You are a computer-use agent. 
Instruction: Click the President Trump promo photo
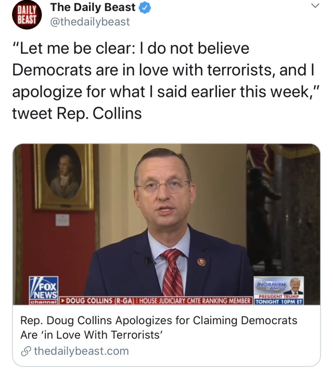click(294, 285)
